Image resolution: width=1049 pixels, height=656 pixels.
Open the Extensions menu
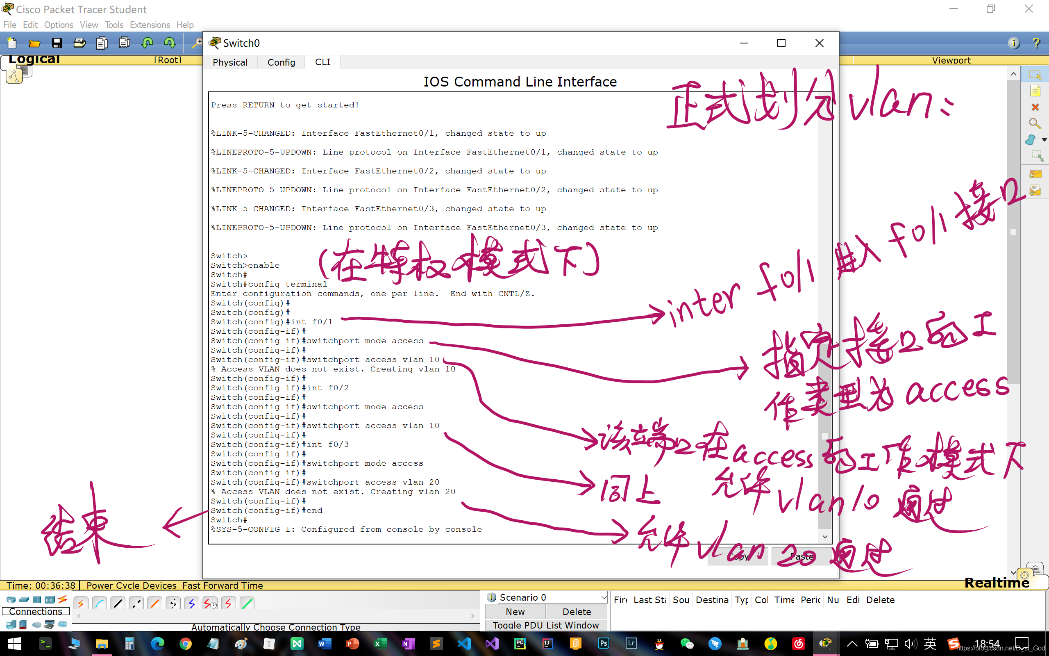pos(150,25)
